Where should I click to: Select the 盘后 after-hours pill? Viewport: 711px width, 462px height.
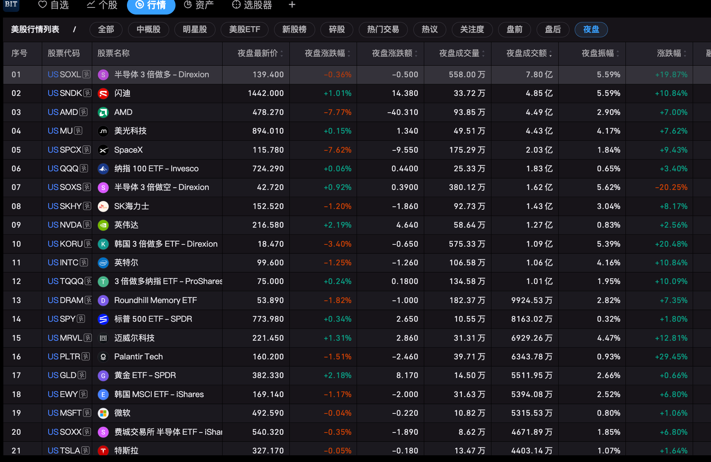coord(553,29)
